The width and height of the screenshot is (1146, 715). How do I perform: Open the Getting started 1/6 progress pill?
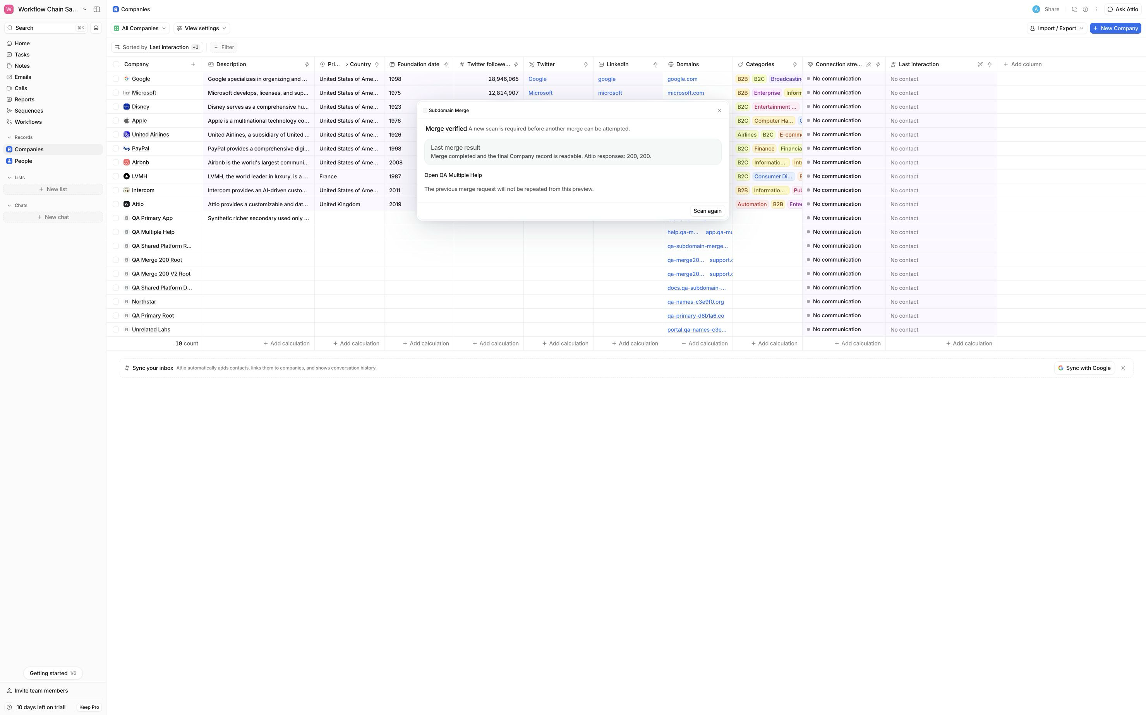[x=53, y=673]
